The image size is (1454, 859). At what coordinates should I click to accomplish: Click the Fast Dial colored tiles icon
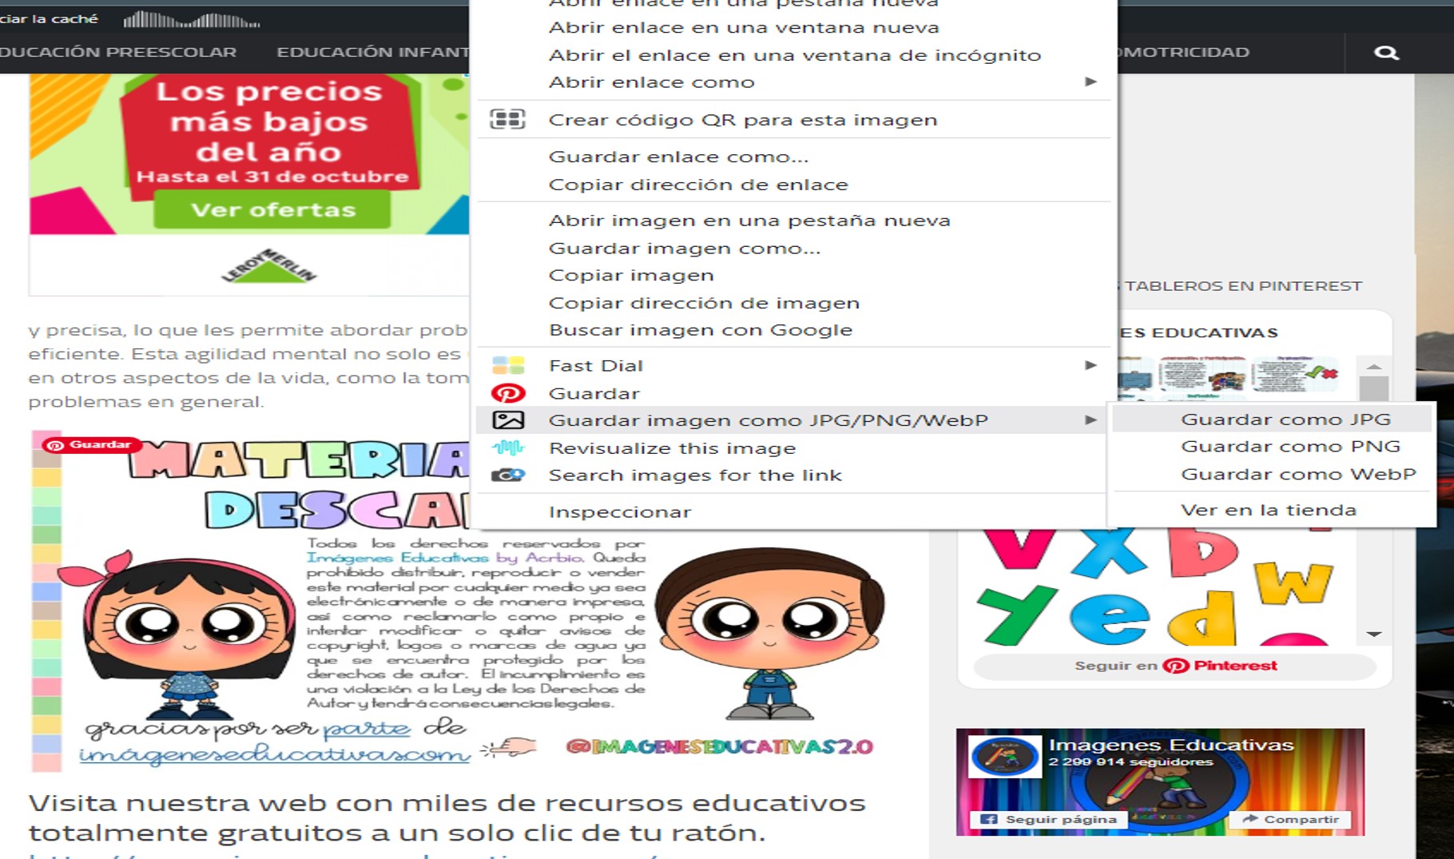tap(508, 366)
